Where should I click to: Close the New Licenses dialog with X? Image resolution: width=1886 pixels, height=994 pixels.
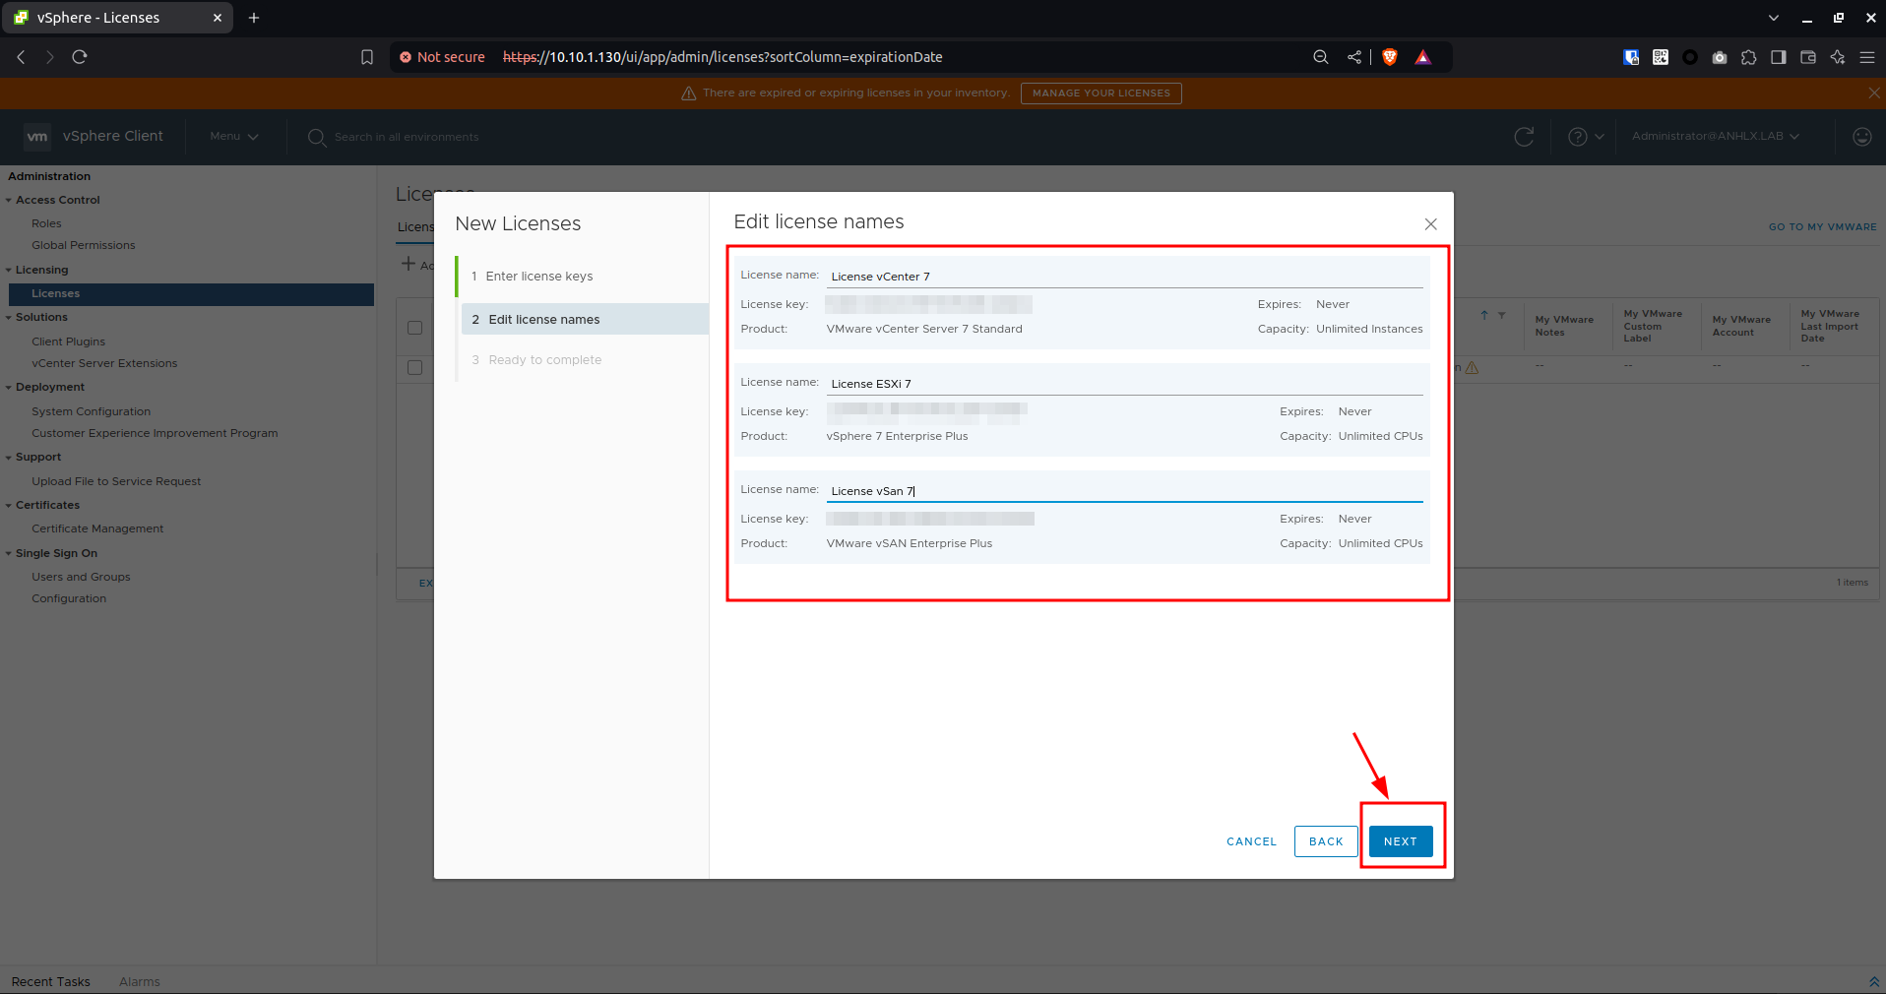tap(1430, 224)
